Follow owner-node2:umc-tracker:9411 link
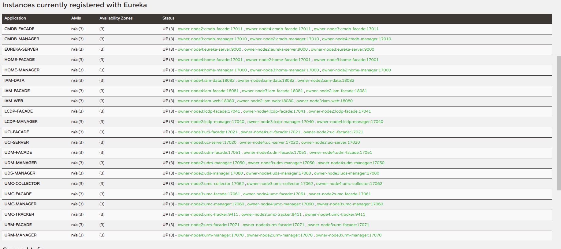The image size is (561, 249). pyautogui.click(x=208, y=215)
